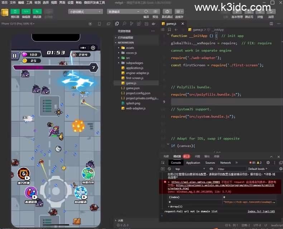Switch to the Sources tab
This screenshot has width=283, height=229.
click(210, 163)
